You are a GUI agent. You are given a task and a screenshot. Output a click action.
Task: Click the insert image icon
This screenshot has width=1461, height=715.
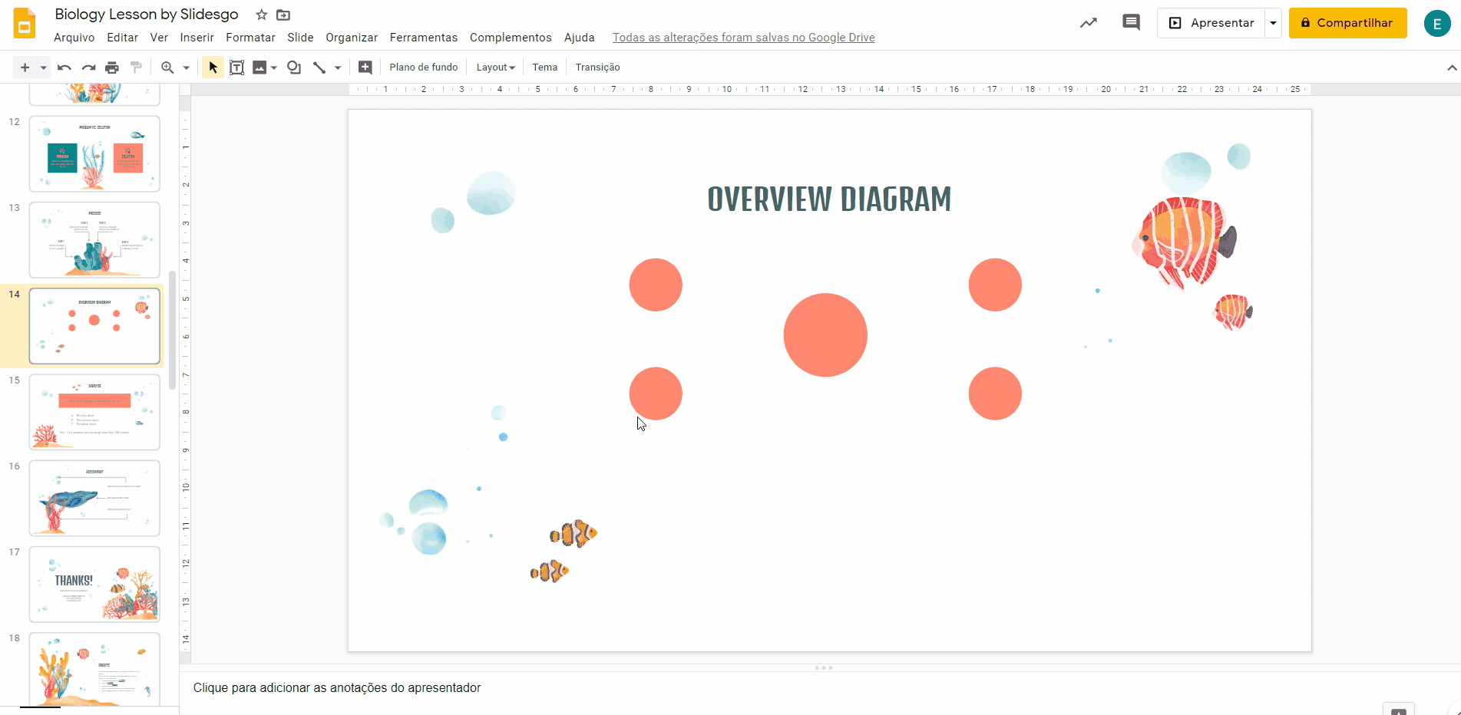[259, 68]
